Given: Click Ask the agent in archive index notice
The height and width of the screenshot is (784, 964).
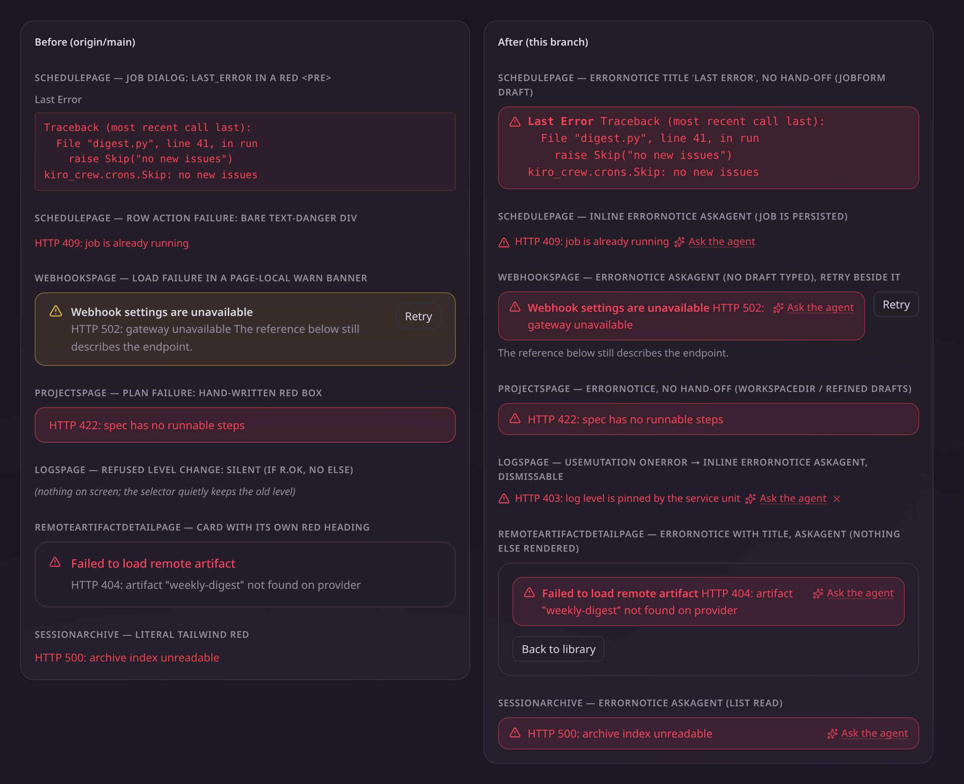Looking at the screenshot, I should (x=874, y=733).
